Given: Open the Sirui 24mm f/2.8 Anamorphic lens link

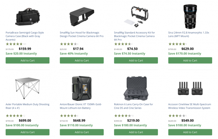Looking at the screenshot, I should click(189, 34).
